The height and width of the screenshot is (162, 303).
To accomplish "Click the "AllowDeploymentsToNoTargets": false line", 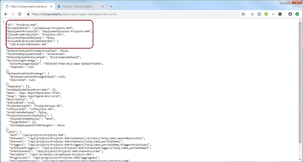I will point(37,125).
